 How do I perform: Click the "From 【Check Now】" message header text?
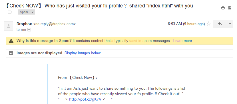(77, 78)
